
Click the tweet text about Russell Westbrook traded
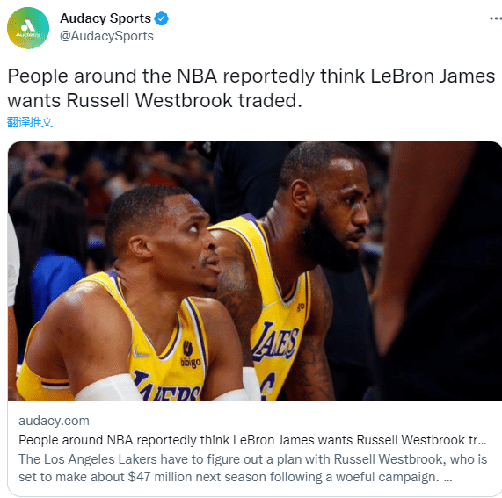[x=251, y=88]
